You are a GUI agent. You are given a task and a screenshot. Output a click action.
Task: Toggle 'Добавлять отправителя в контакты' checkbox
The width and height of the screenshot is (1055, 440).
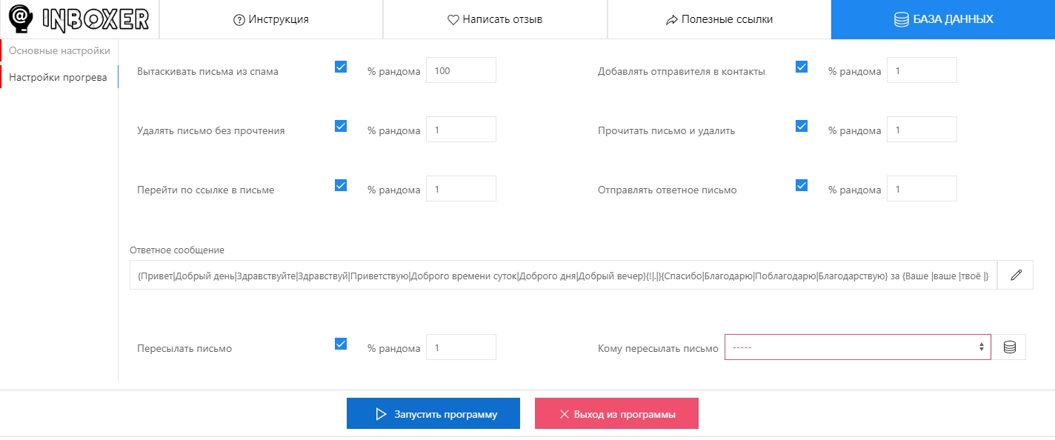tap(801, 65)
